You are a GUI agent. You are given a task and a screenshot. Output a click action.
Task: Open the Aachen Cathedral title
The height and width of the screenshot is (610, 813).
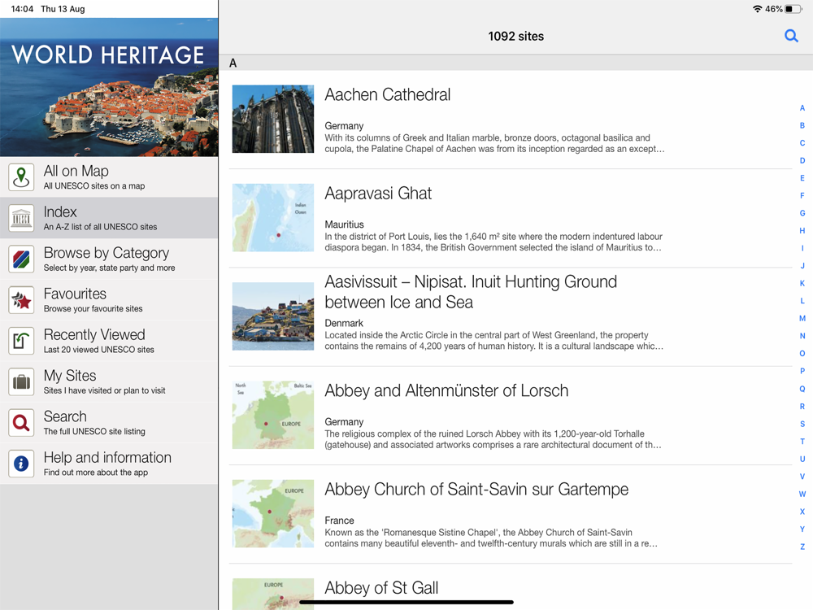coord(387,94)
